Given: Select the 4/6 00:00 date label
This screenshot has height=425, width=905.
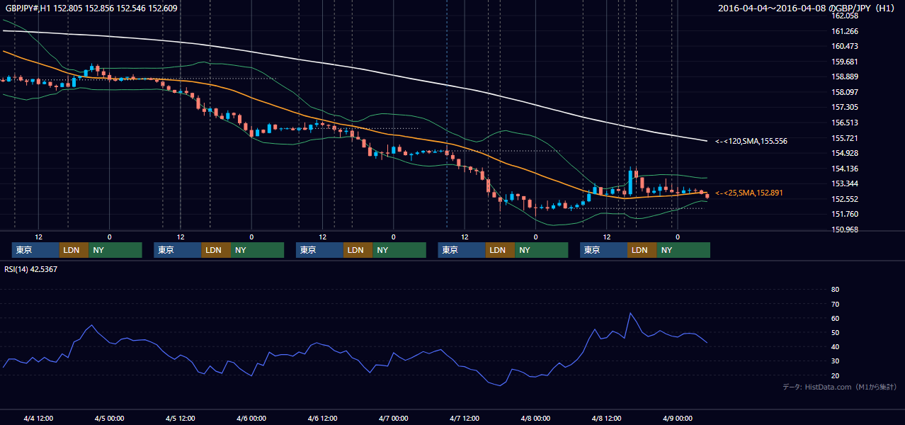Looking at the screenshot, I should tap(251, 418).
